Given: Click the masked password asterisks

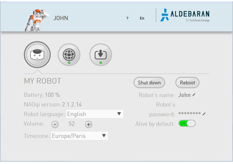Looking at the screenshot, I should tap(189, 113).
